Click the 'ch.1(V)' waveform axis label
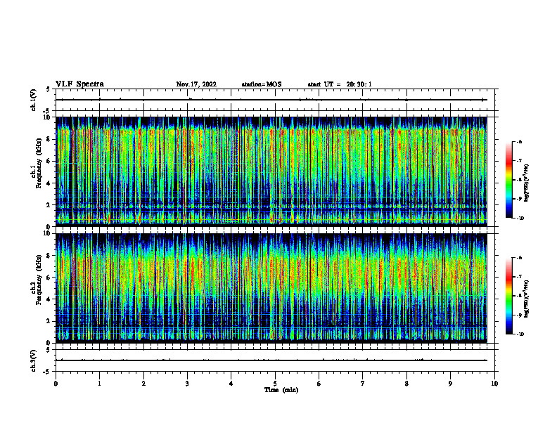 click(33, 100)
